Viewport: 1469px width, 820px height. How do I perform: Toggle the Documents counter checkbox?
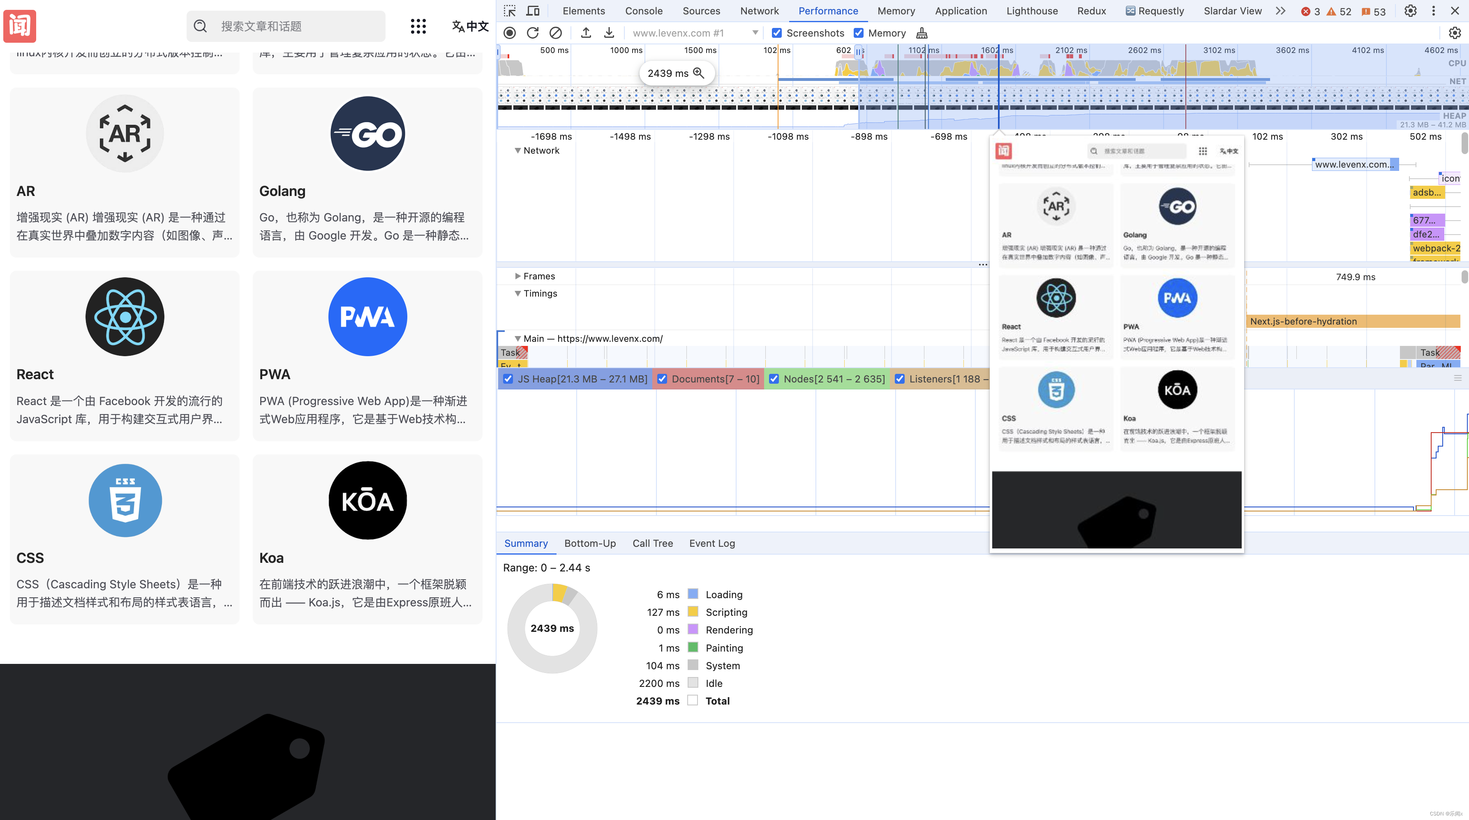(x=662, y=379)
